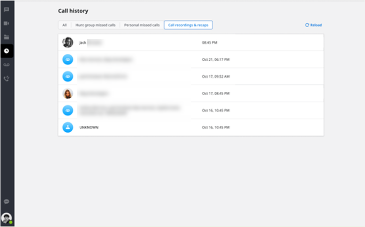
Task: Click the Oct 16, 10:45 PM timestamp of UNKNOWN
Action: pos(215,127)
